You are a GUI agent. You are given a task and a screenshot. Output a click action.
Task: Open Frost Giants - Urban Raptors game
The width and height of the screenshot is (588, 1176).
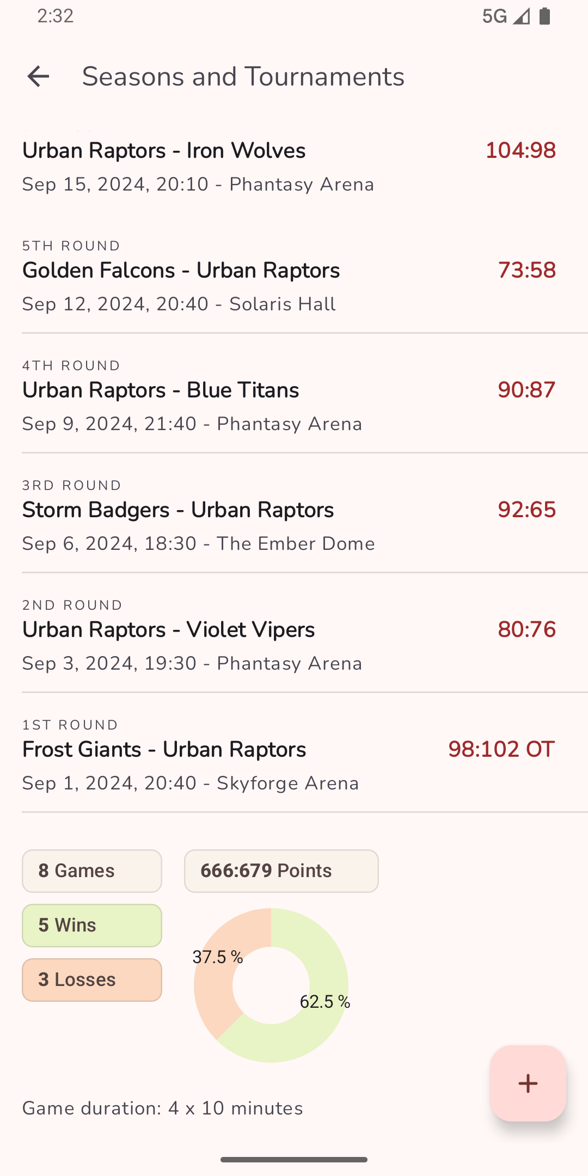coord(218,762)
